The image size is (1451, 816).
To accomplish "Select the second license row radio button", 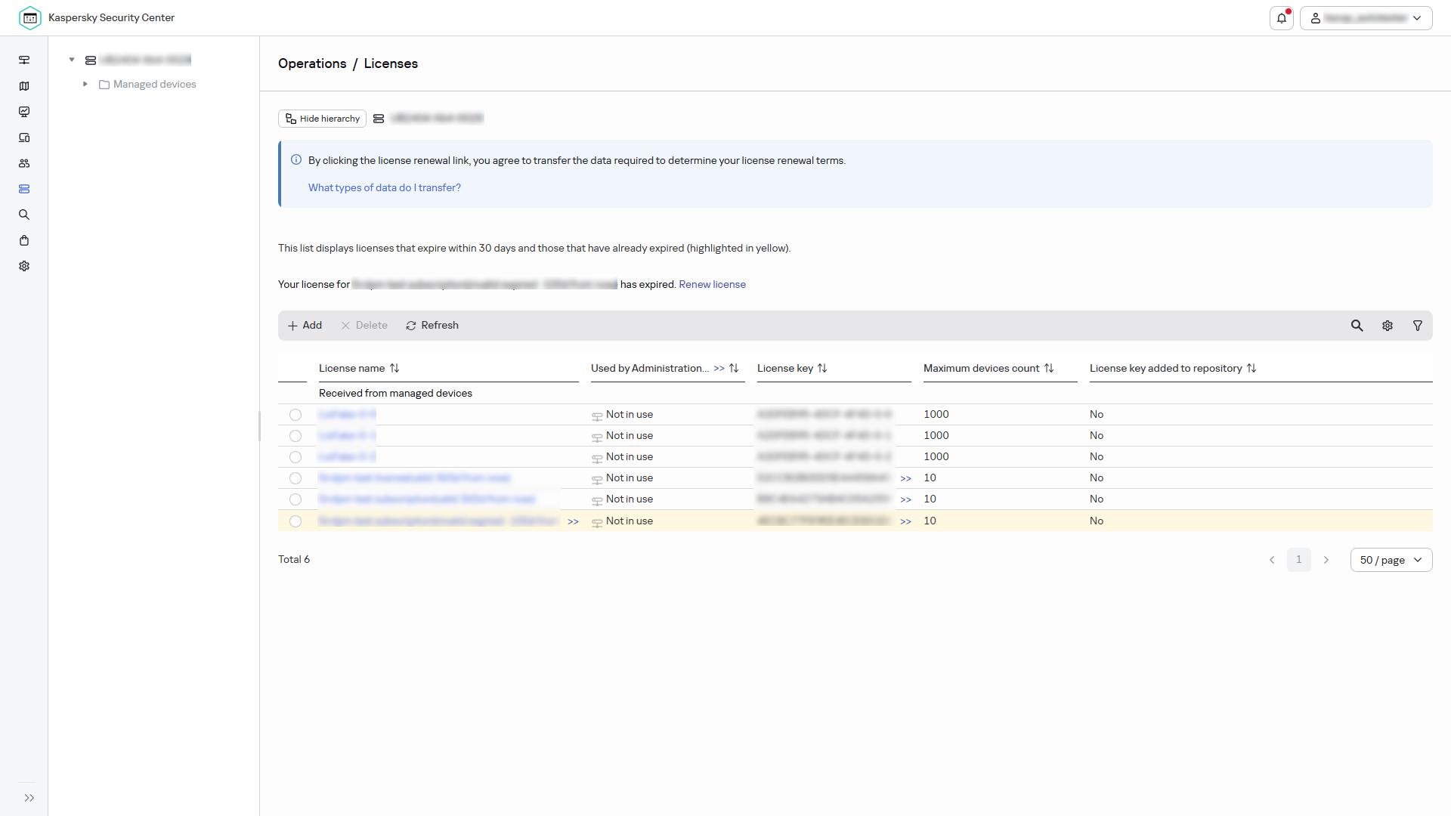I will pyautogui.click(x=295, y=436).
